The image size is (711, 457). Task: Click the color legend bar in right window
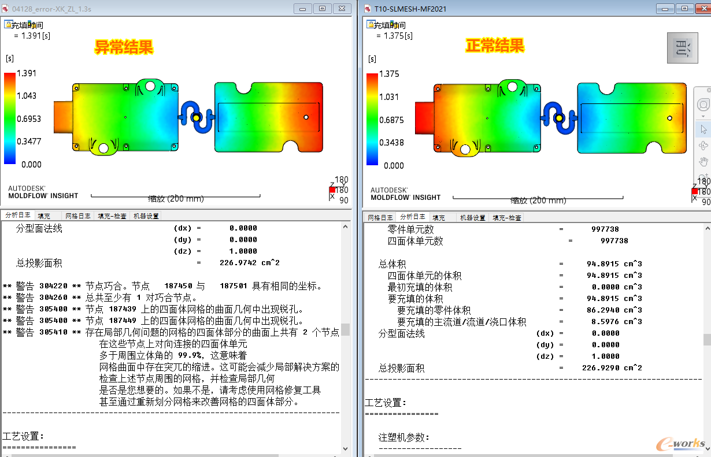tap(372, 120)
